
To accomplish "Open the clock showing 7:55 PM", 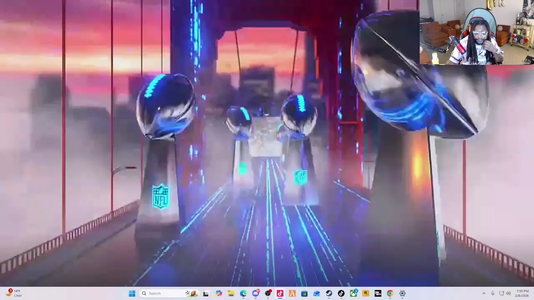I will coord(522,293).
